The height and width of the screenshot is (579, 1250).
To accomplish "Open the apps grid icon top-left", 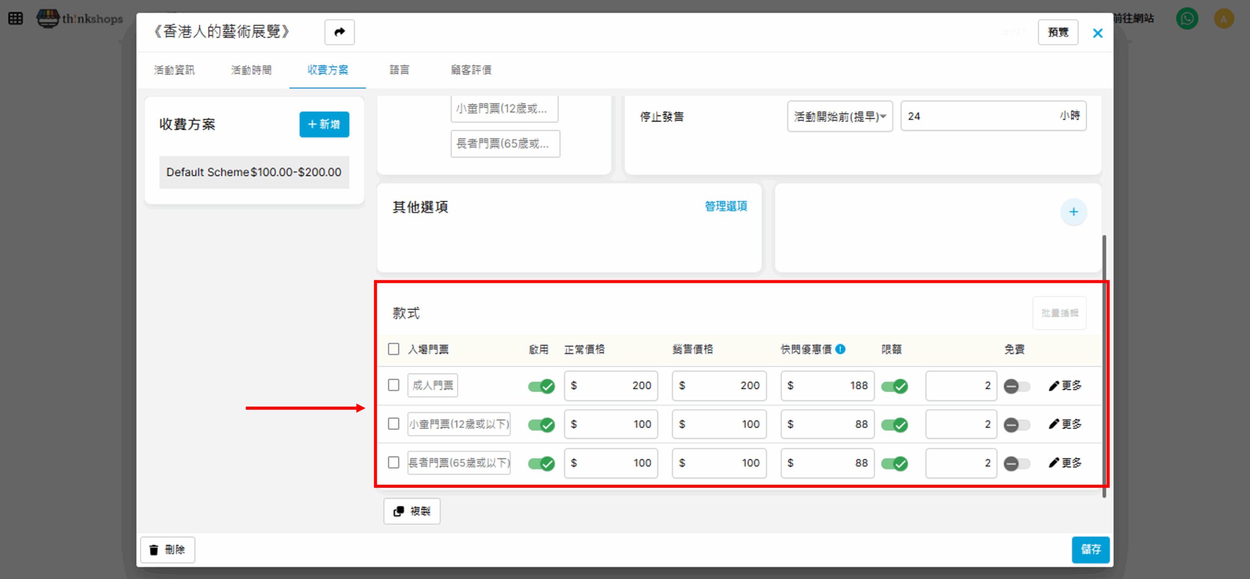I will pyautogui.click(x=16, y=19).
